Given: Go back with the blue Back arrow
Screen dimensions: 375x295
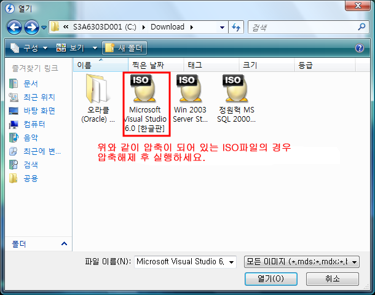Looking at the screenshot, I should coord(14,27).
